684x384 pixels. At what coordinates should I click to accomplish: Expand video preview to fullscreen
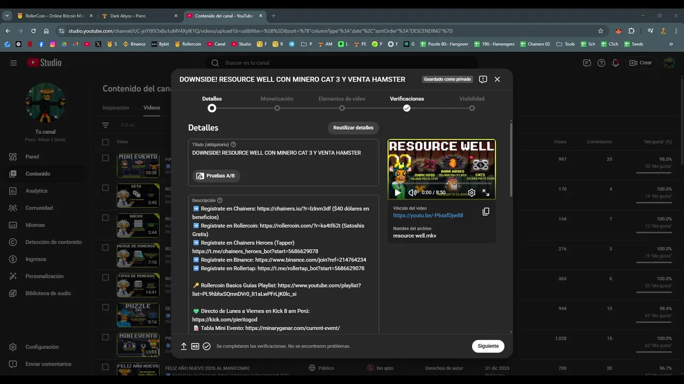click(486, 193)
